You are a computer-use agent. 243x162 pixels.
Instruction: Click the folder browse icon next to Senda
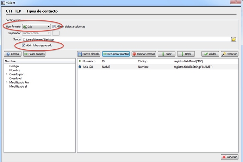(x=233, y=39)
